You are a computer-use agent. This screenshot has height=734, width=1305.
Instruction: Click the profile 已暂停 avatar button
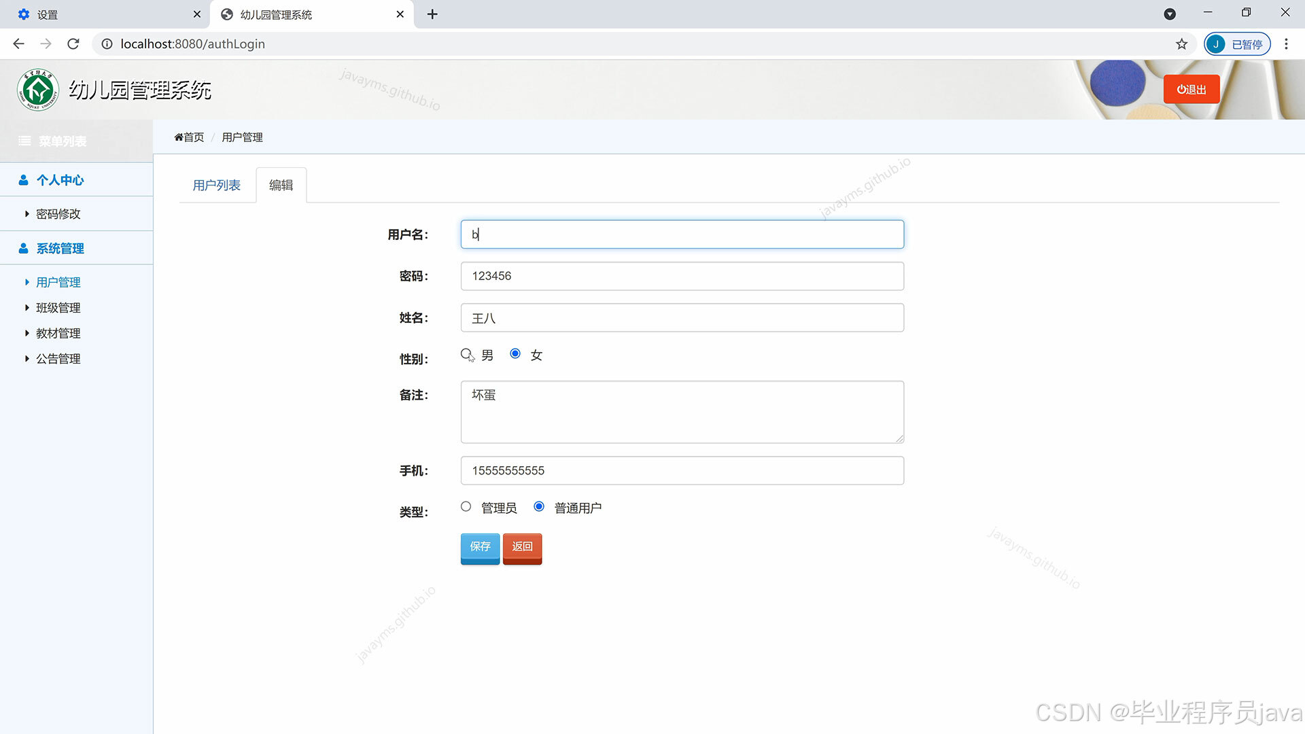[x=1237, y=43]
